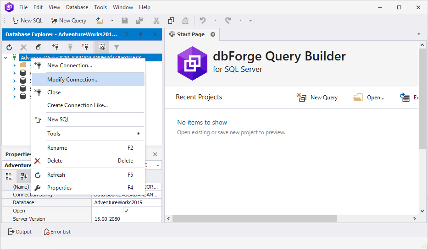Sort Properties alphabetically

[x=24, y=176]
